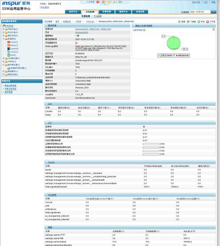Expand the web server tree node

3,58
